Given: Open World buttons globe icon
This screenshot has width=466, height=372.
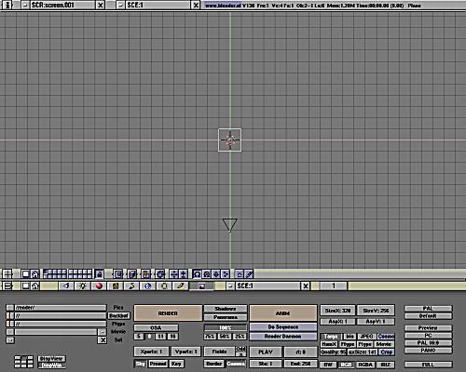Looking at the screenshot, I should [148, 286].
